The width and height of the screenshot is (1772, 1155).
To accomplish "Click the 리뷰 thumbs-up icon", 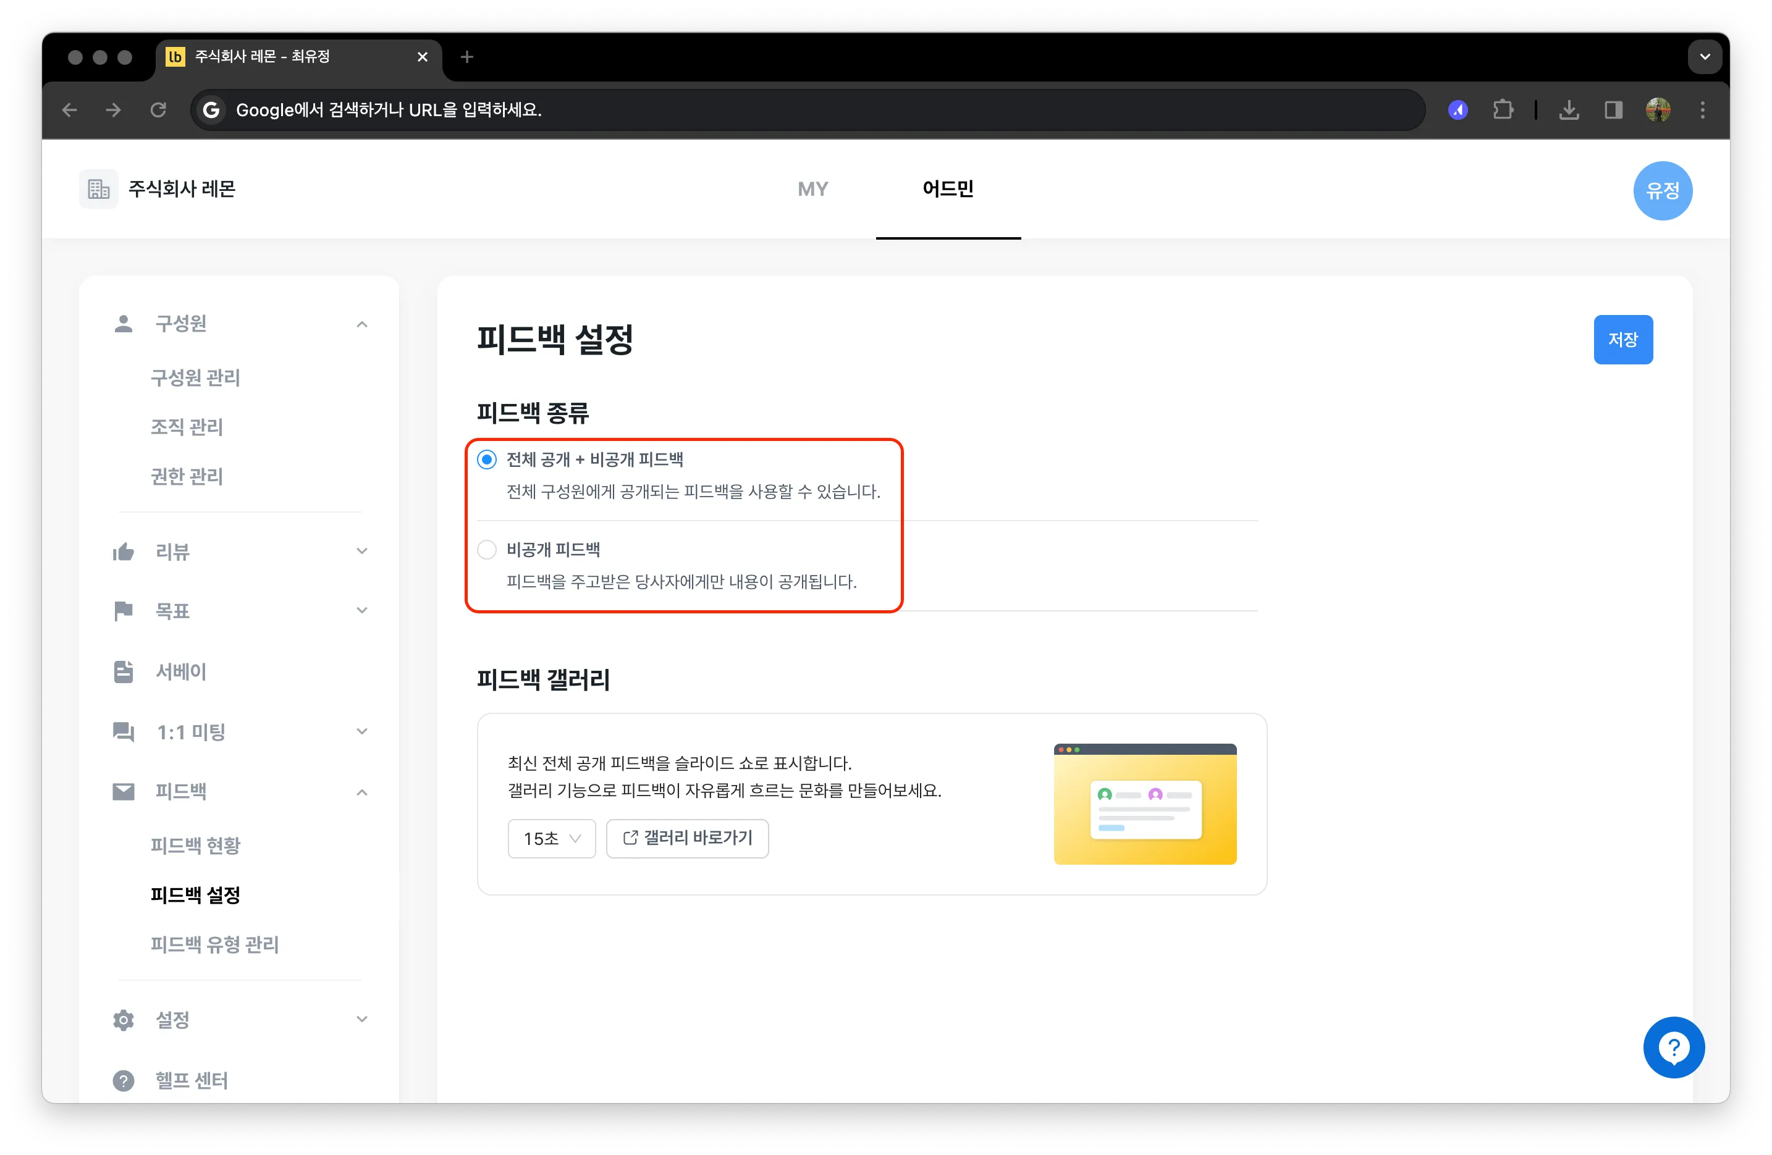I will (124, 552).
